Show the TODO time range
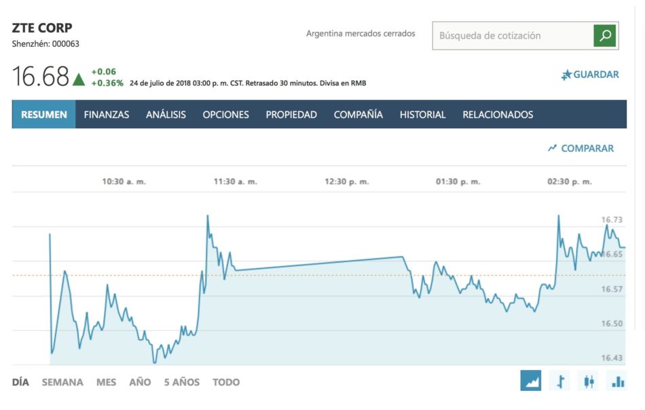The width and height of the screenshot is (645, 410). (226, 382)
